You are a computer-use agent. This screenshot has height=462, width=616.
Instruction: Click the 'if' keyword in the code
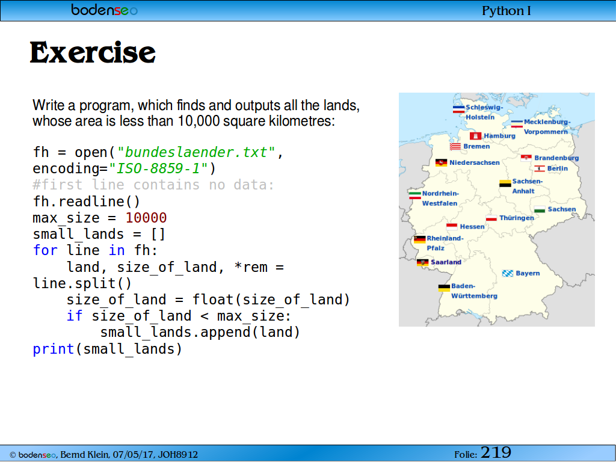tap(75, 316)
